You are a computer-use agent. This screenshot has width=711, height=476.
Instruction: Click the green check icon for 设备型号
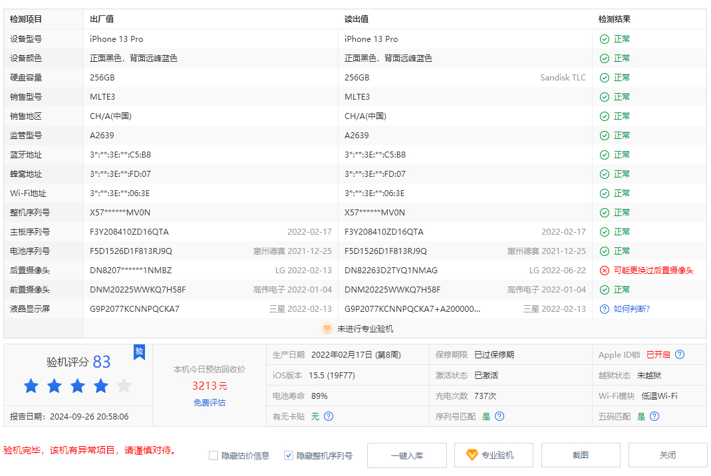[605, 39]
